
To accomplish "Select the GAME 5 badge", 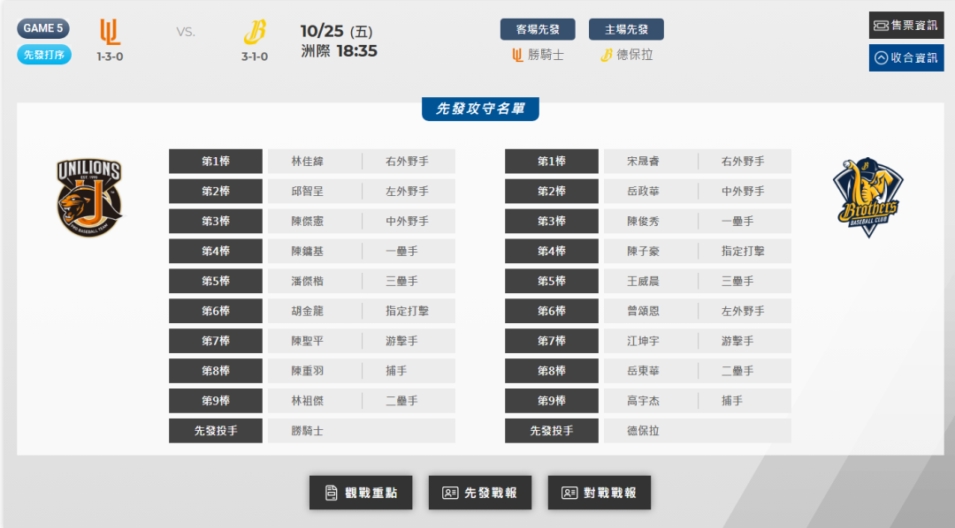I will pos(43,28).
